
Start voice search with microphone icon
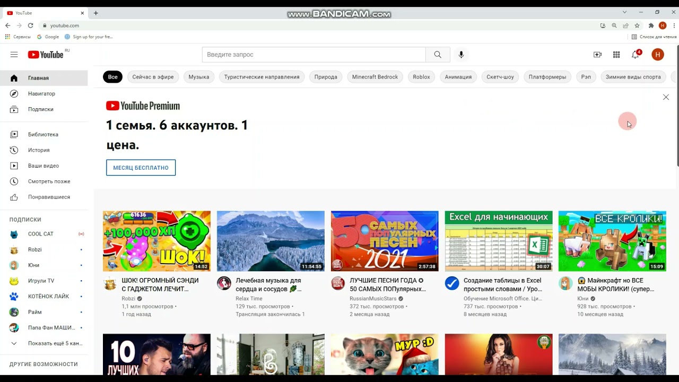pyautogui.click(x=461, y=55)
